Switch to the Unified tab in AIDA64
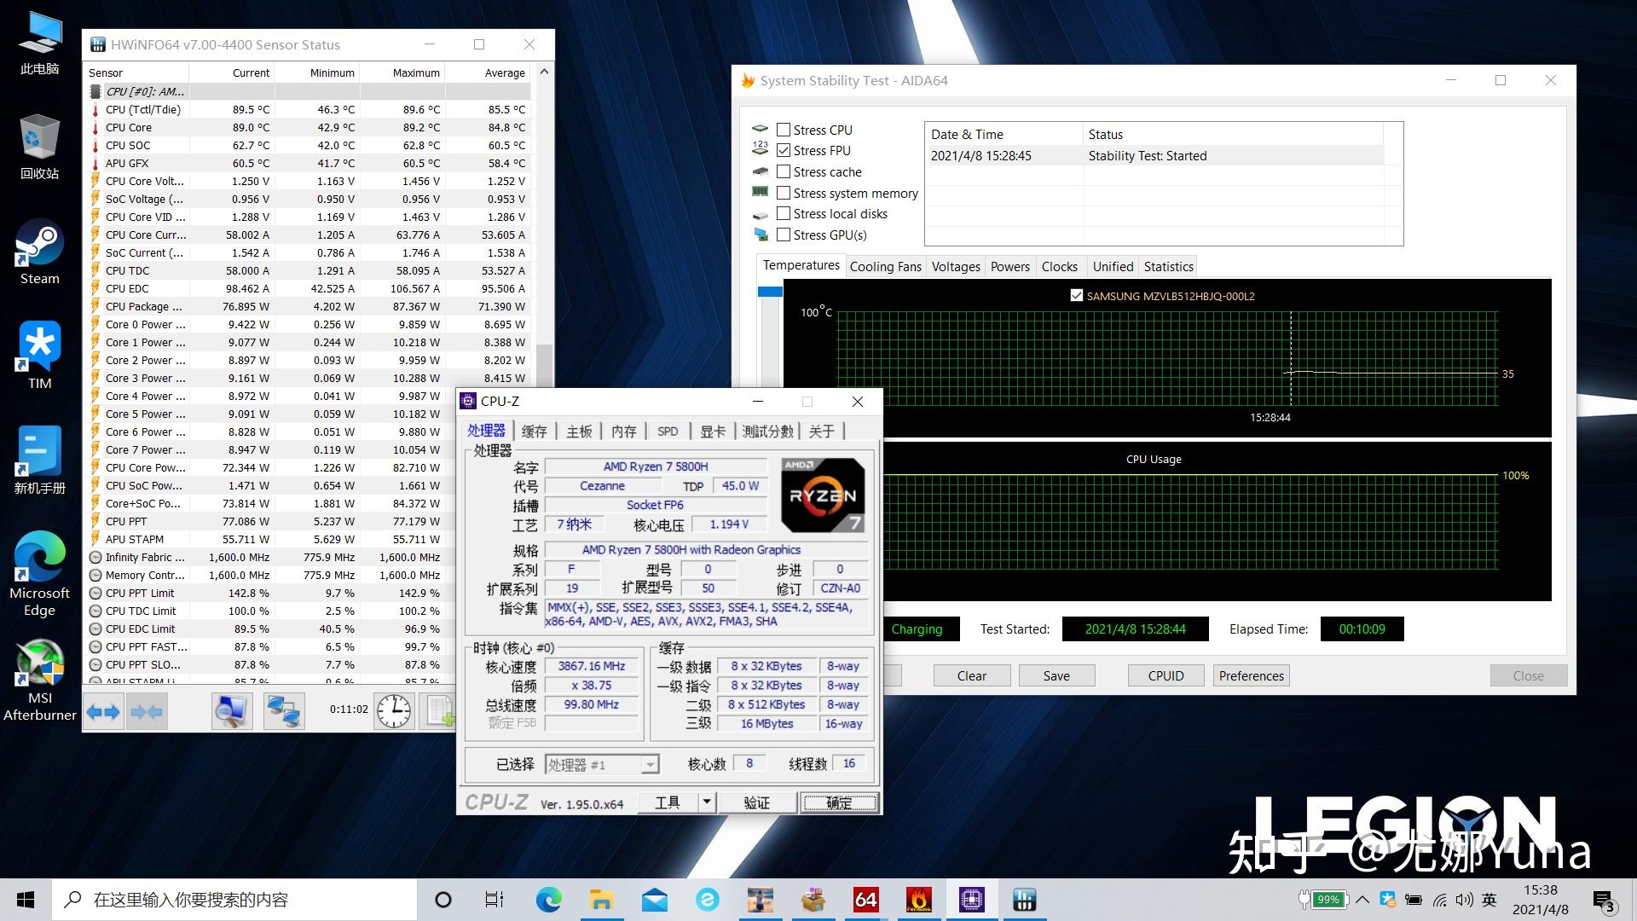 click(1114, 267)
